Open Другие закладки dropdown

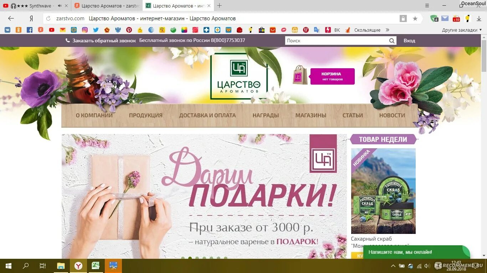pyautogui.click(x=462, y=30)
